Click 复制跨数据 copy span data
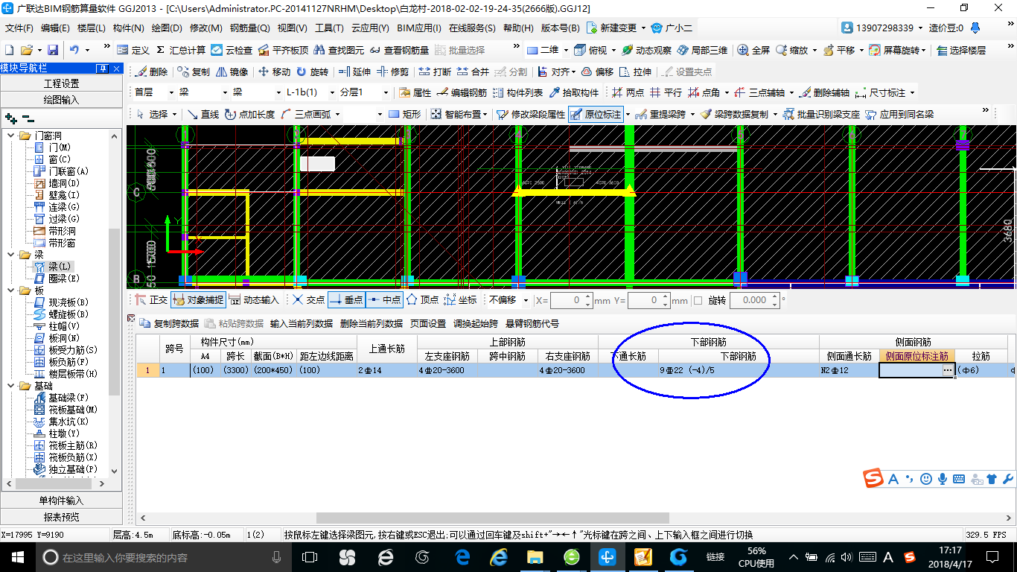 point(170,323)
